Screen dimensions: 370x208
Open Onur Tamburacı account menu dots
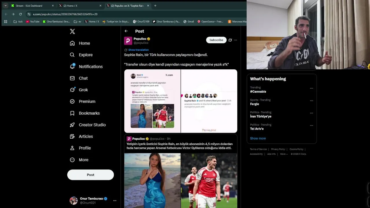pos(115,200)
